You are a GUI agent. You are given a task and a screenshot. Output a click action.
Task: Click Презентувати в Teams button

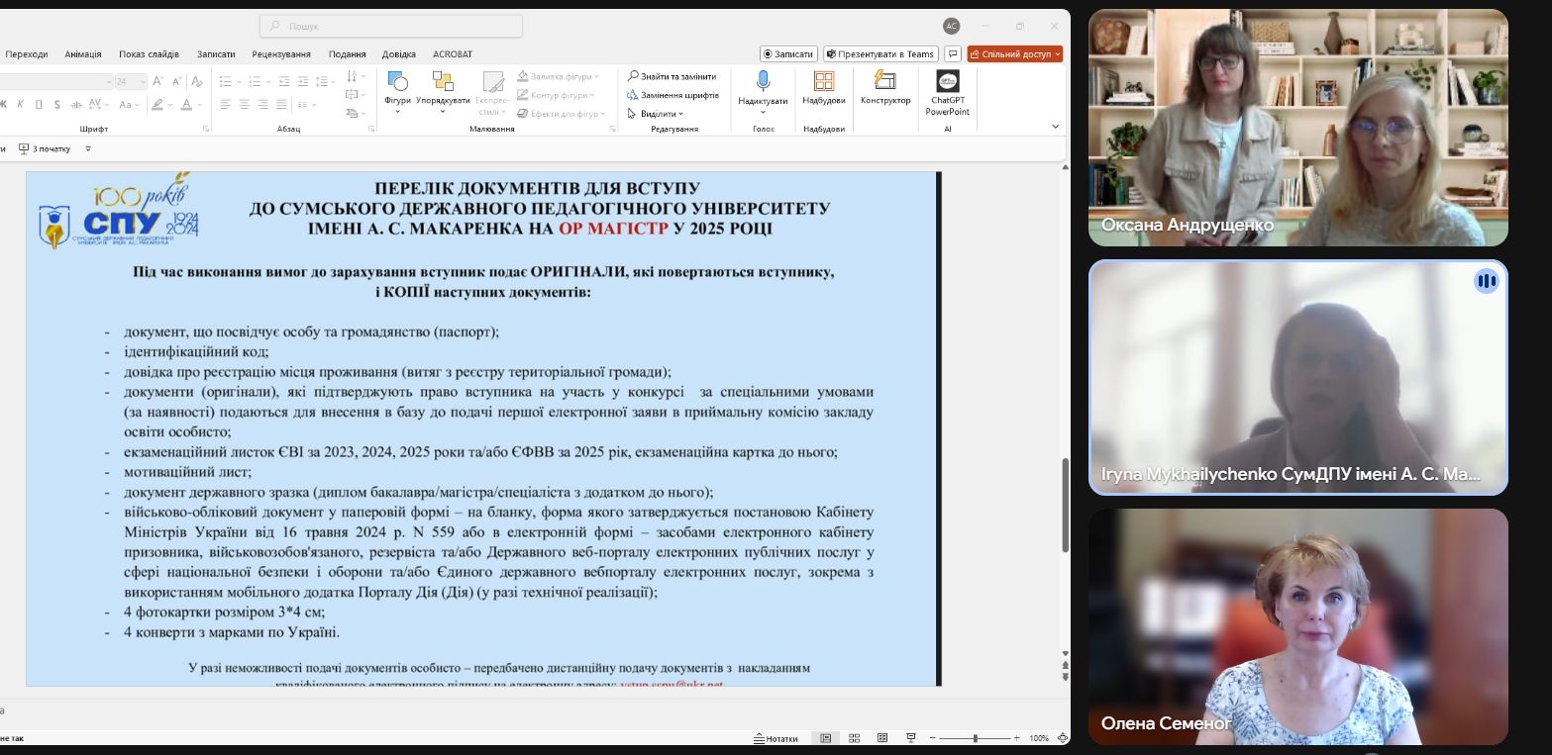coord(880,53)
